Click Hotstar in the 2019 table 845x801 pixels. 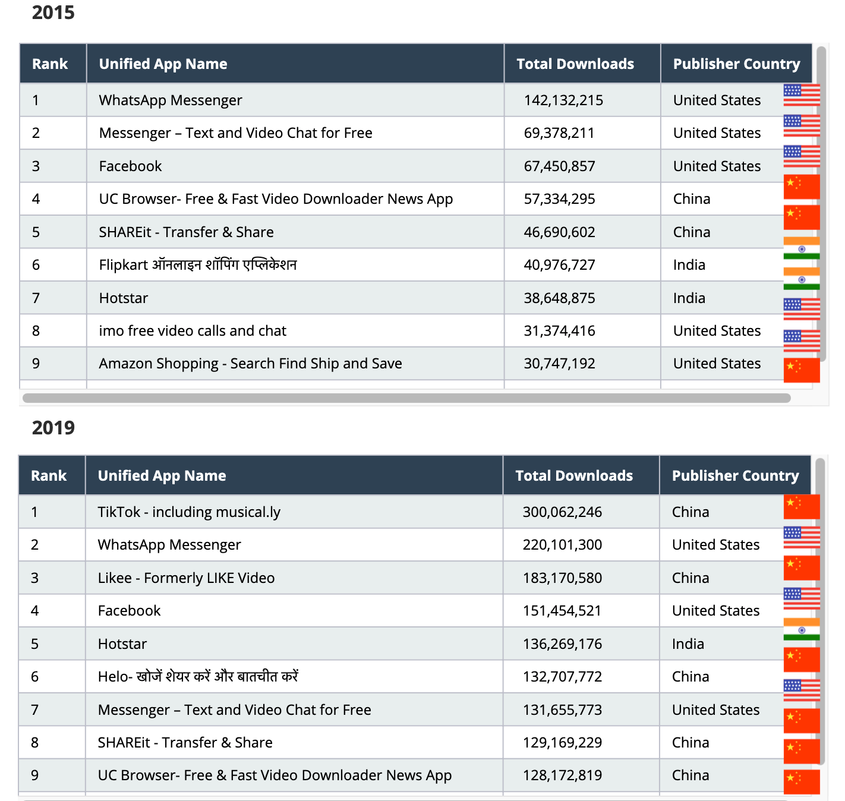click(x=122, y=644)
